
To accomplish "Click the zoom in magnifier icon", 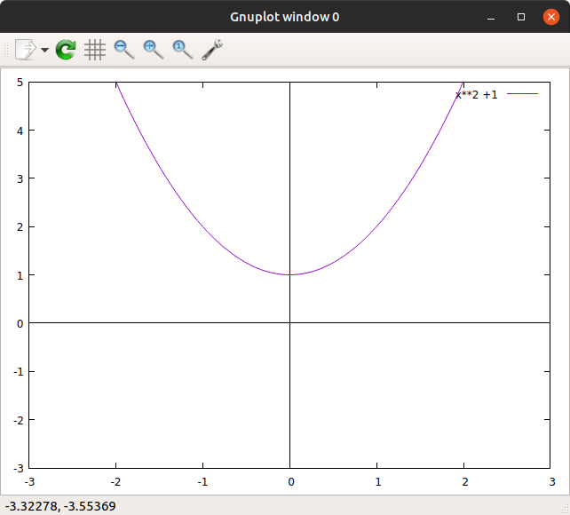I will coord(154,50).
